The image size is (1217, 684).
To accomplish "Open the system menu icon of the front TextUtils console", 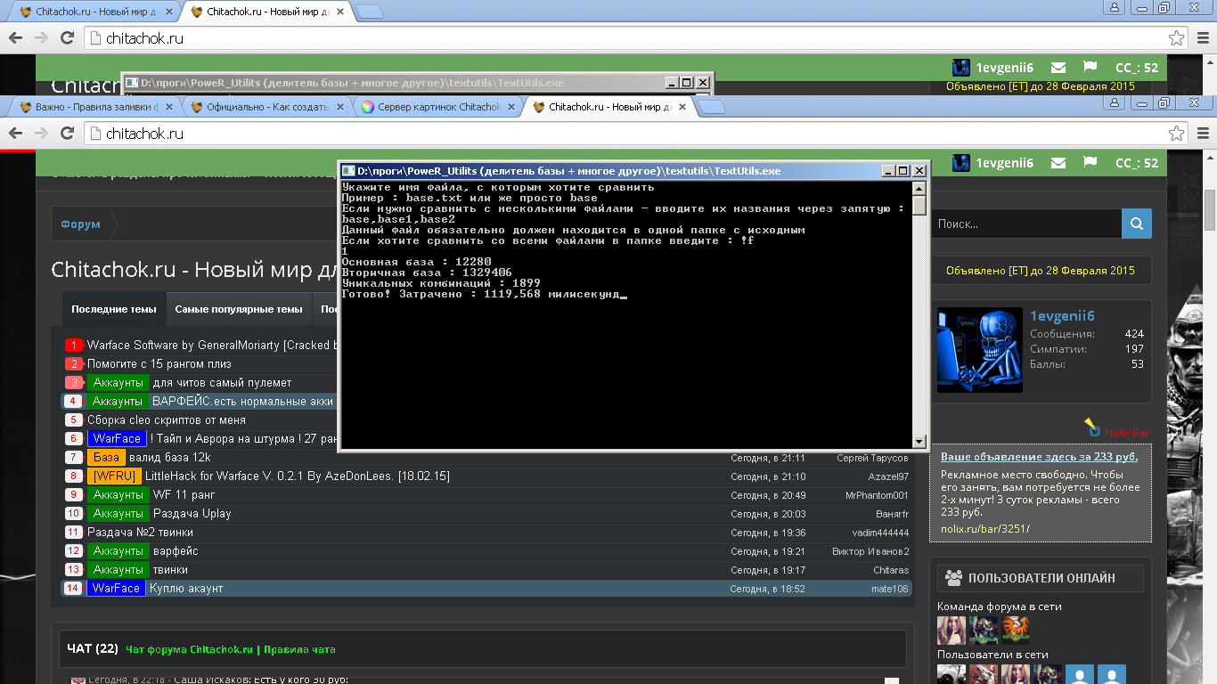I will coord(348,171).
